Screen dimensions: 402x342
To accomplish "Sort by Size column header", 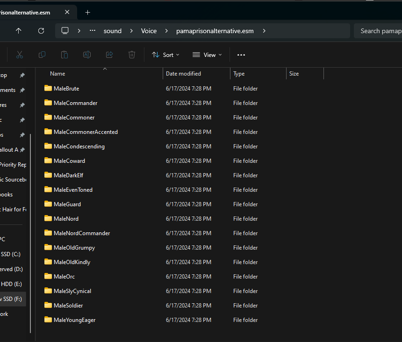I will [x=305, y=74].
